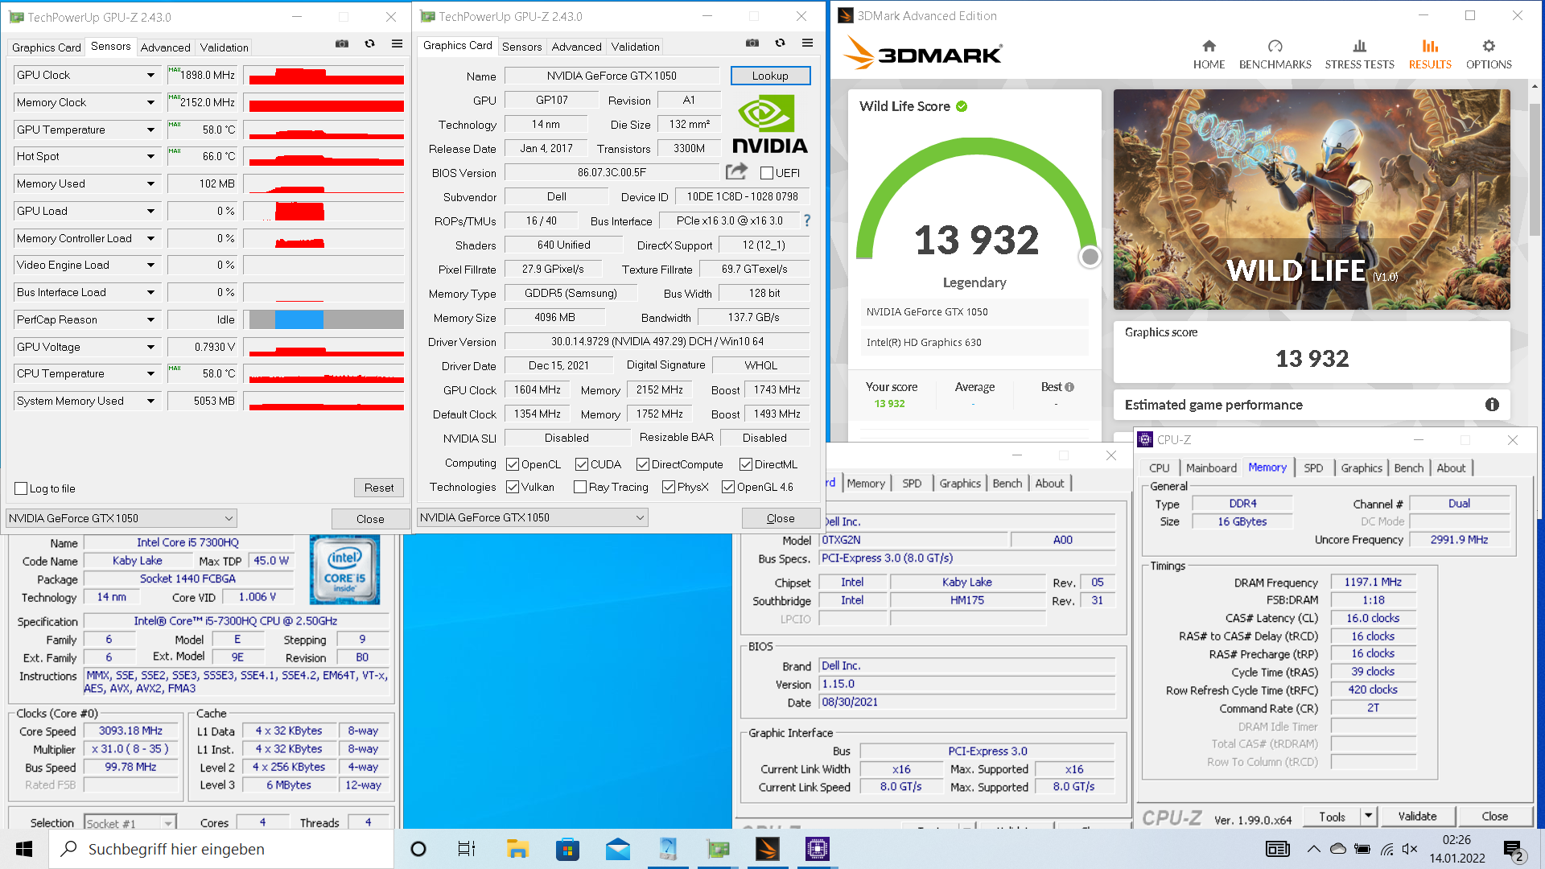Image resolution: width=1545 pixels, height=869 pixels.
Task: Open 3DMark HOME page
Action: pos(1209,55)
